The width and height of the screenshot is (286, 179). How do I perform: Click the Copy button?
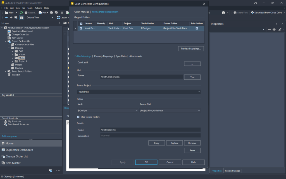(x=156, y=143)
